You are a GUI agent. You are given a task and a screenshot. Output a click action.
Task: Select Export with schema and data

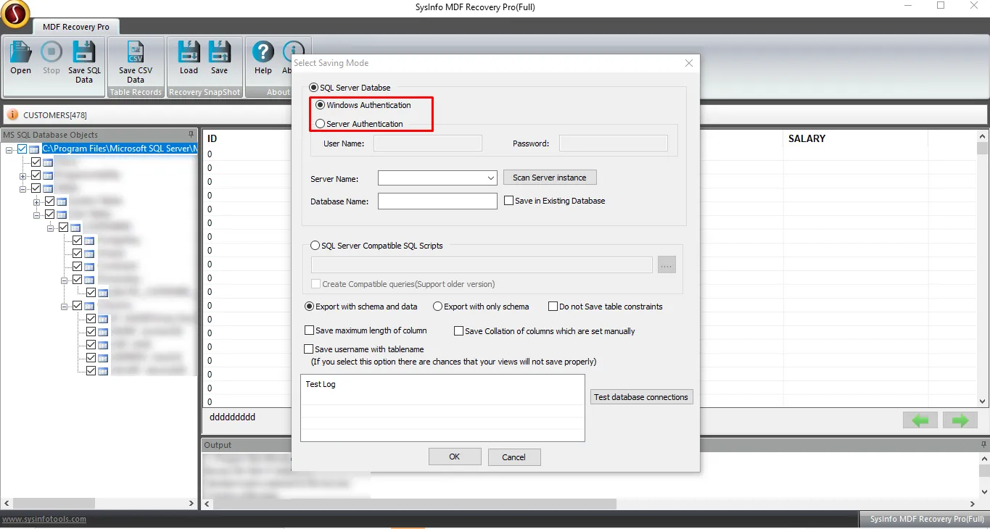pyautogui.click(x=309, y=307)
